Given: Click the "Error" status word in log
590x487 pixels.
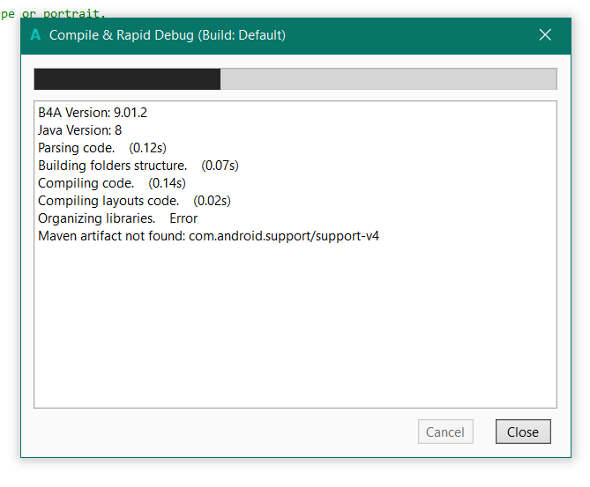Looking at the screenshot, I should pyautogui.click(x=183, y=218).
